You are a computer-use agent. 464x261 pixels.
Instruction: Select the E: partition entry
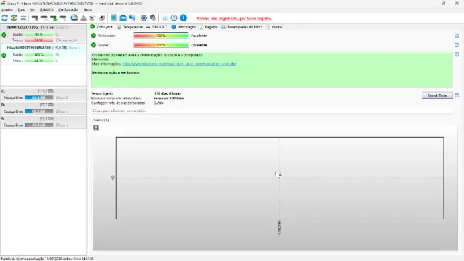click(x=44, y=121)
